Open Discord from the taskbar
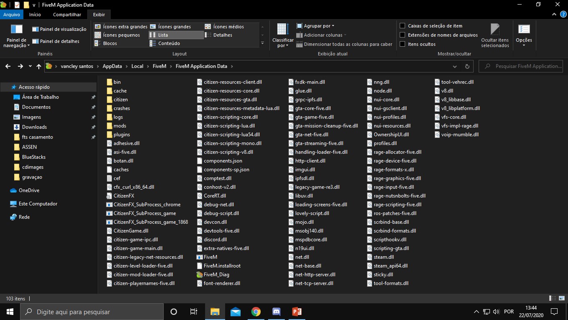The width and height of the screenshot is (568, 320). tap(276, 312)
